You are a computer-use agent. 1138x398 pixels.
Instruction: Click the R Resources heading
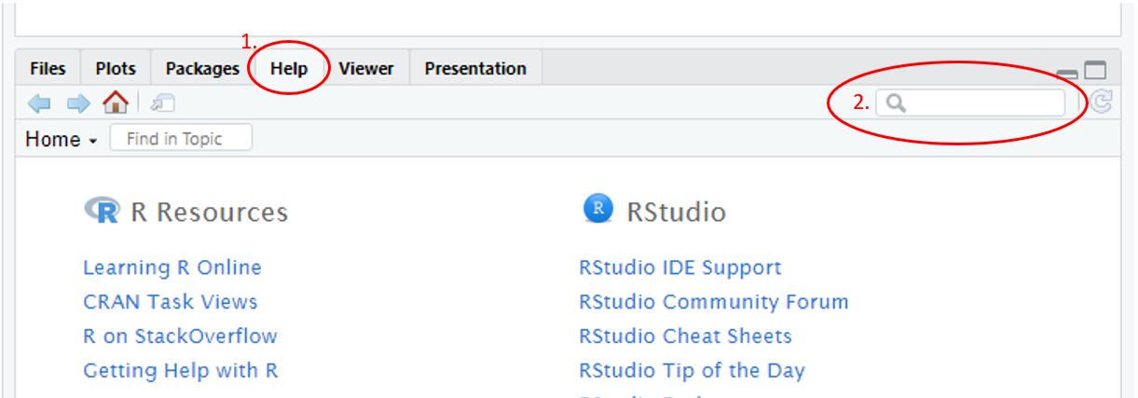coord(210,212)
